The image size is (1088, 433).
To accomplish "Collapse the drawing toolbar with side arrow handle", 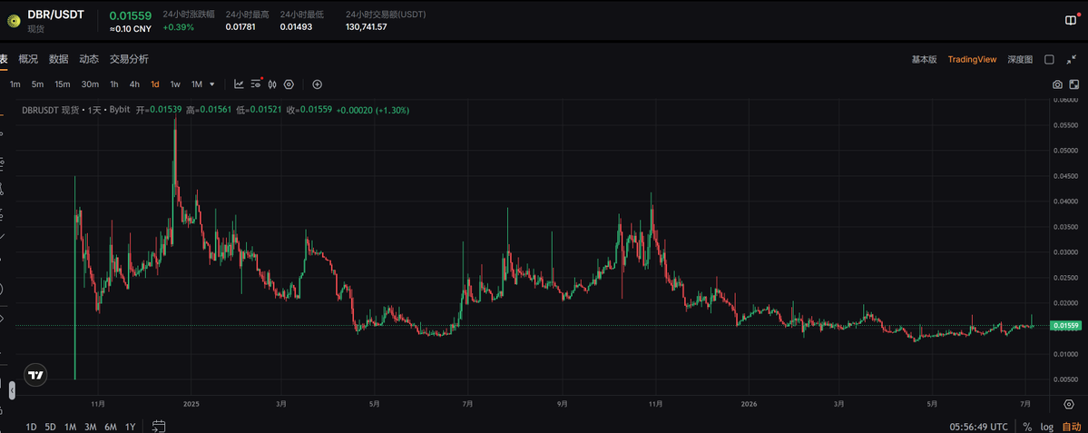I will [11, 389].
